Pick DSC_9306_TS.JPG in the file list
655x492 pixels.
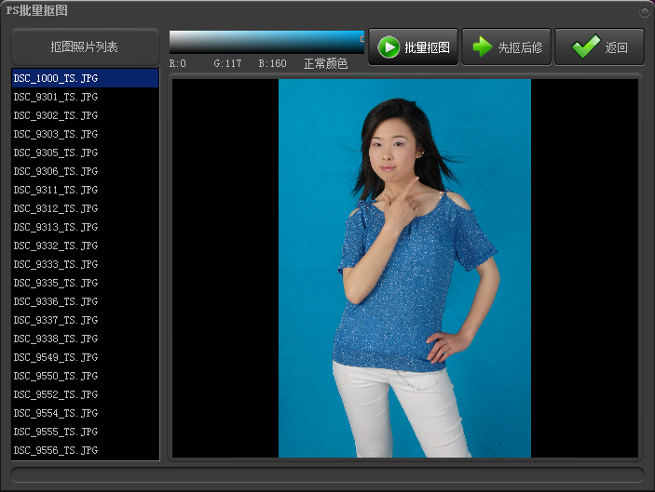56,171
